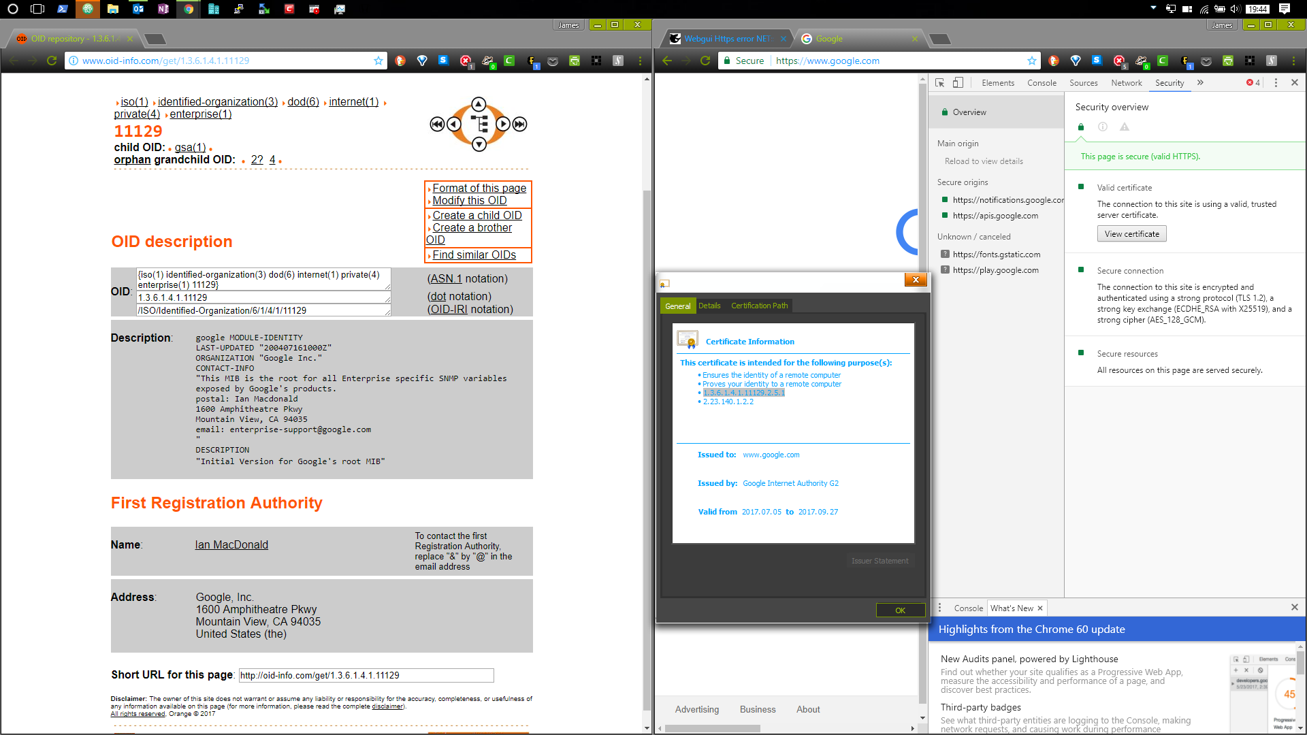Jump to last sibling OID navigation icon

[x=520, y=124]
